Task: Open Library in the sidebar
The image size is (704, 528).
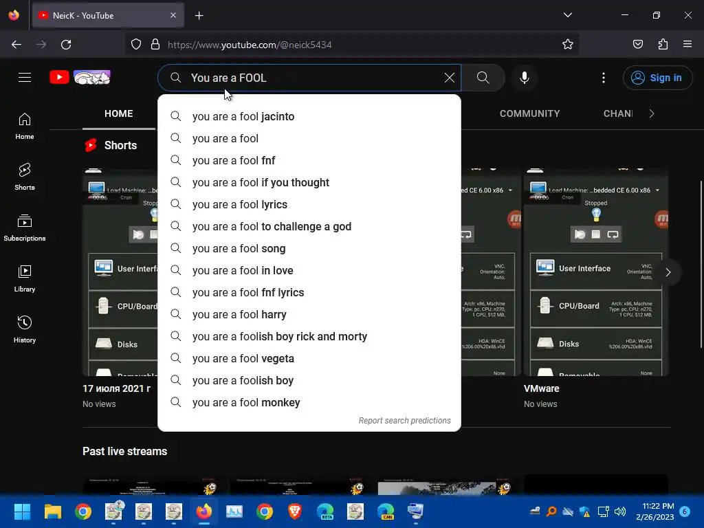Action: tap(25, 279)
